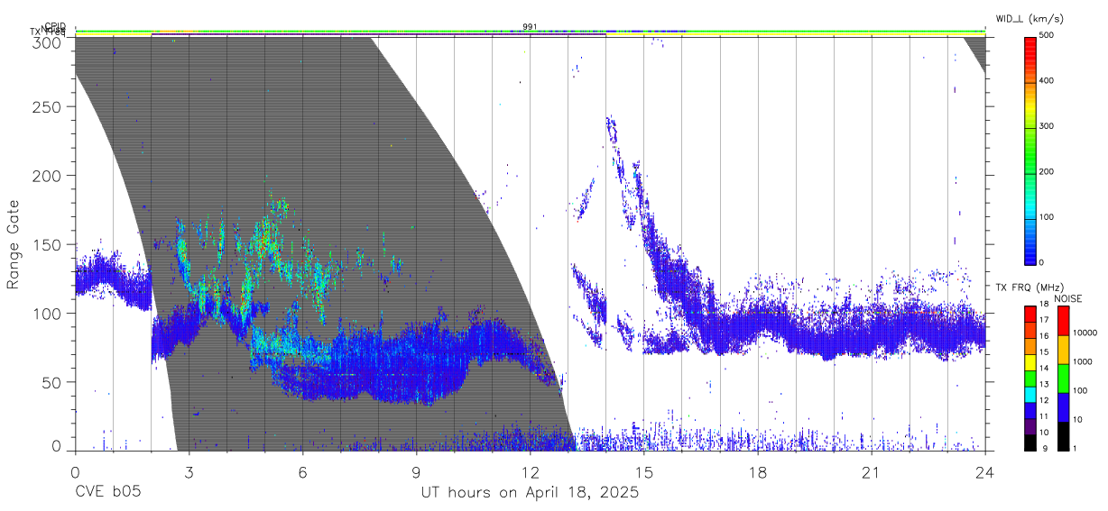
Task: Click the 24 tick on UT hours axis
Action: pyautogui.click(x=985, y=472)
